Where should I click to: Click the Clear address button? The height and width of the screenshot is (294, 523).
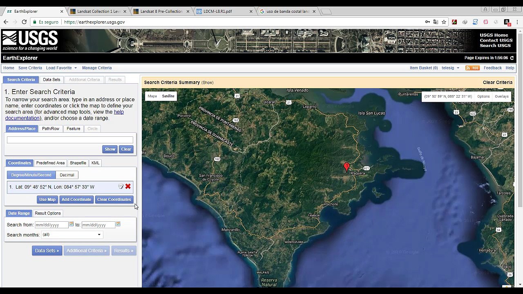(126, 149)
